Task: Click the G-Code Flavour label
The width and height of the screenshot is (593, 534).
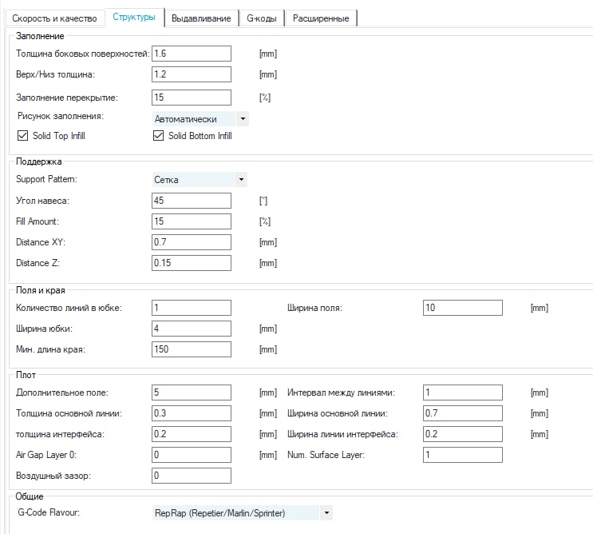Action: click(x=49, y=512)
